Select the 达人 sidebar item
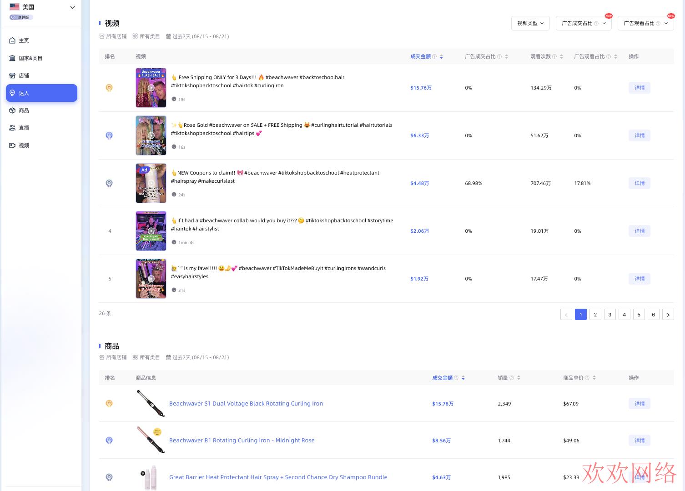685x491 pixels. click(x=41, y=93)
